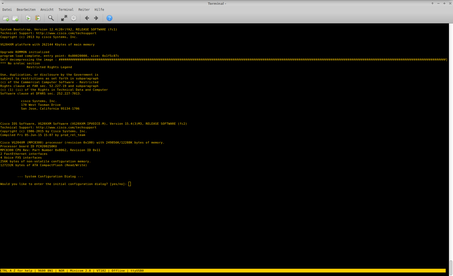The width and height of the screenshot is (453, 276).
Task: Close the Terminal window
Action: 450,4
